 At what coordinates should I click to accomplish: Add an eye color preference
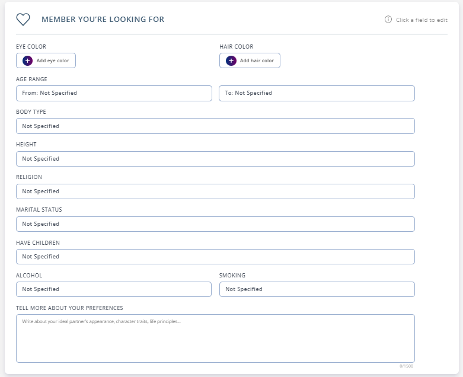[x=46, y=60]
